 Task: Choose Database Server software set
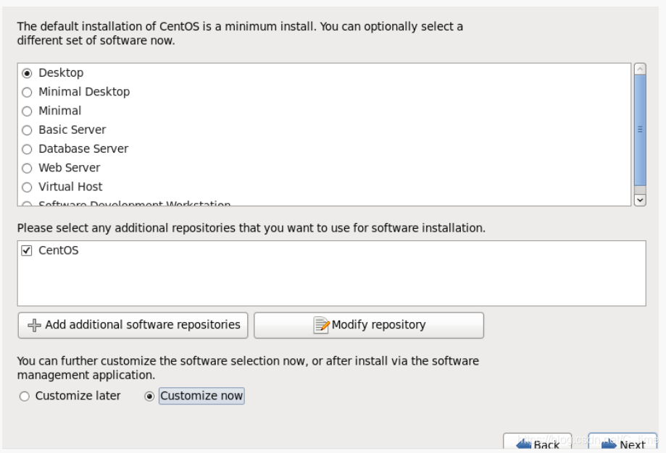point(27,149)
